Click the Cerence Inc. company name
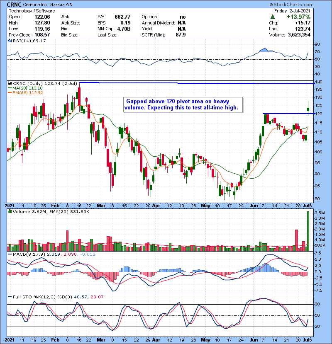Image resolution: width=332 pixels, height=344 pixels. pos(35,5)
